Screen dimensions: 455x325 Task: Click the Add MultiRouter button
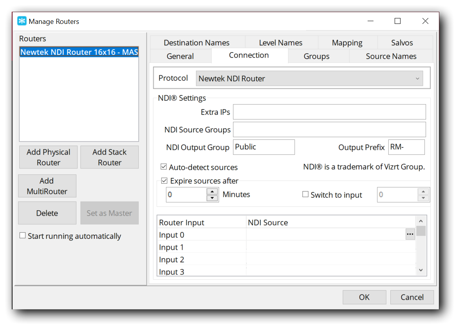coord(47,186)
